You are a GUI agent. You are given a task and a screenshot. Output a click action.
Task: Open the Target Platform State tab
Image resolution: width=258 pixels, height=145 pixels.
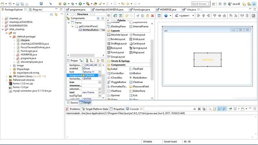coord(95,109)
